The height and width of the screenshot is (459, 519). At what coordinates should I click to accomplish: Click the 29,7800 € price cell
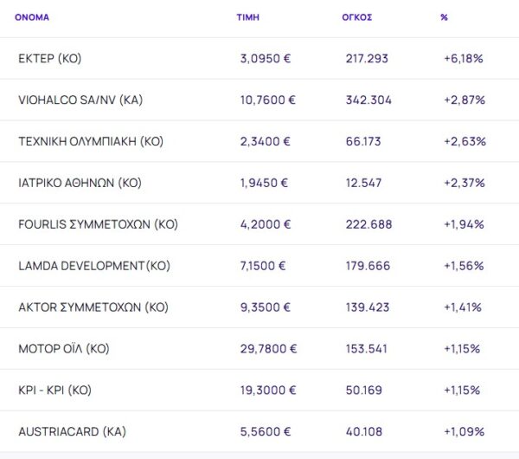click(268, 349)
